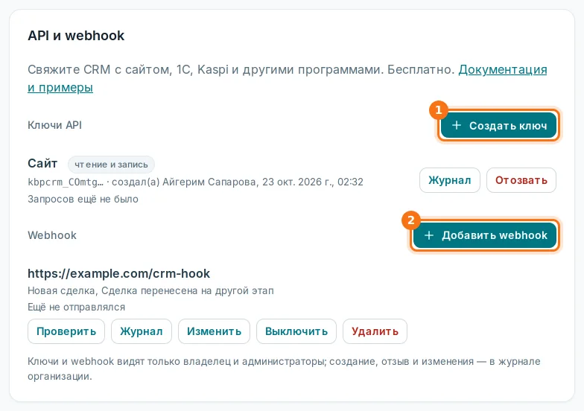Click the API и webhook heading
The width and height of the screenshot is (584, 411).
coord(76,36)
